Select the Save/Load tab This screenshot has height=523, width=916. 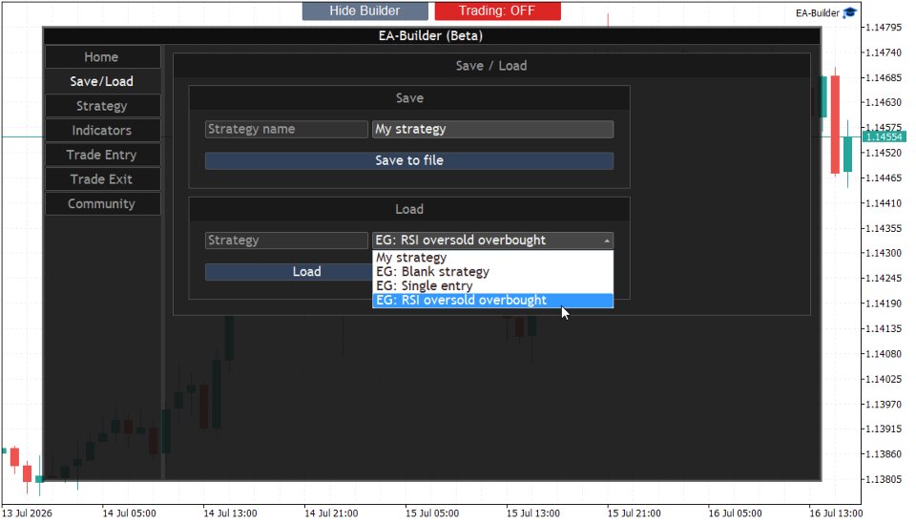(102, 81)
